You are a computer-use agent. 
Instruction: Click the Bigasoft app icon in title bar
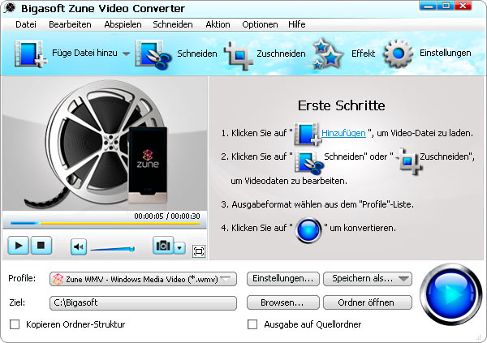(9, 8)
